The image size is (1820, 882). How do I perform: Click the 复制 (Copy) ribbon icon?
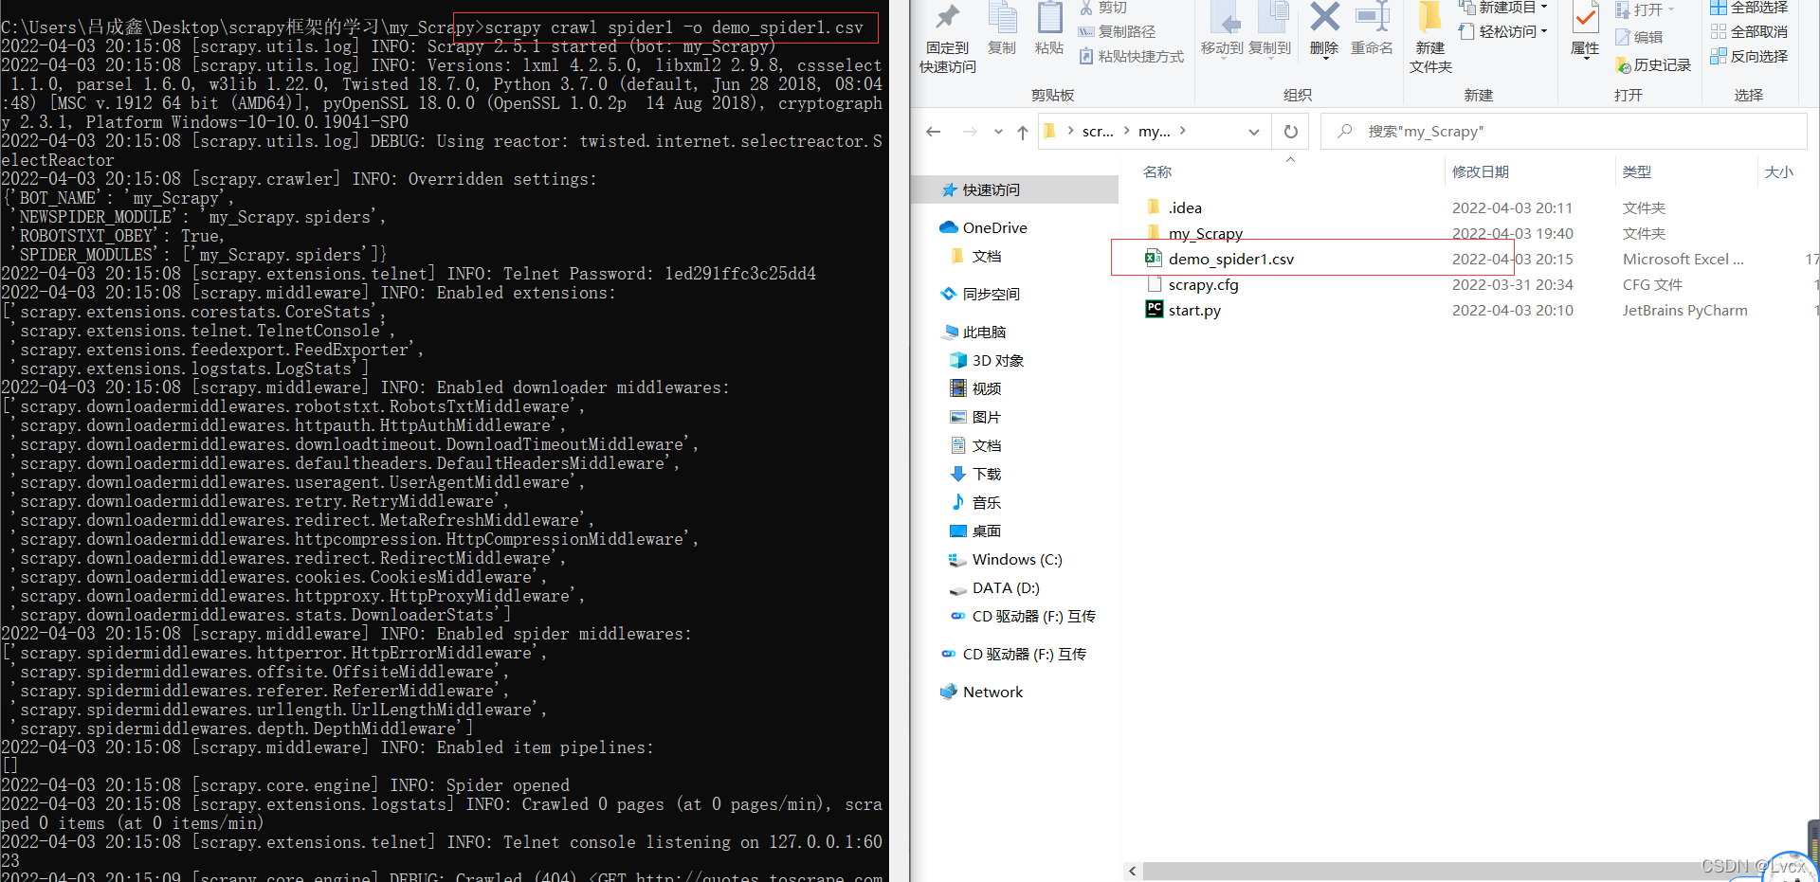pos(1002,19)
